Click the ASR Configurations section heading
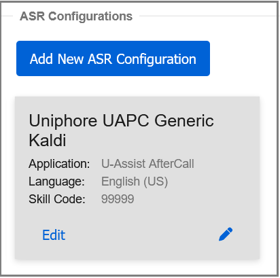 coord(76,16)
